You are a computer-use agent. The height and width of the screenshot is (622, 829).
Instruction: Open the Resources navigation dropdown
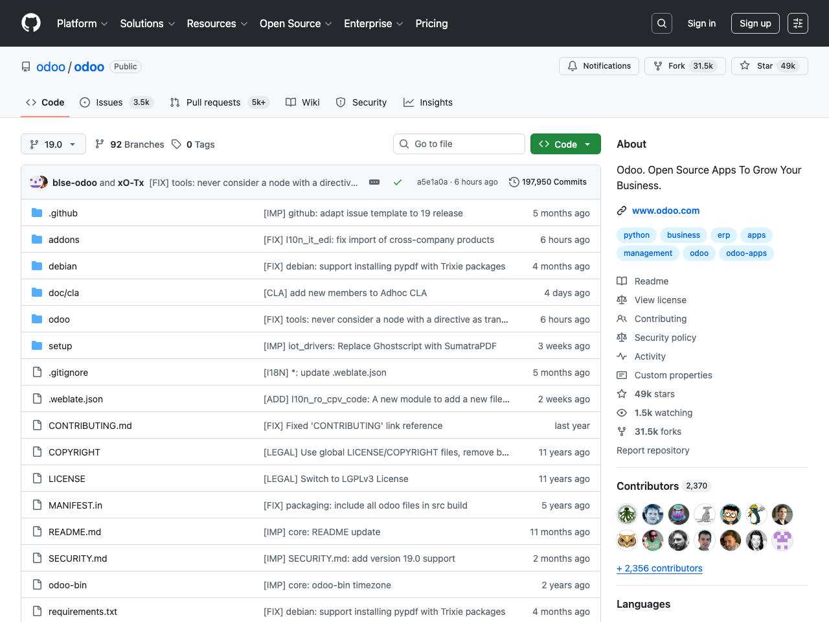(x=216, y=23)
